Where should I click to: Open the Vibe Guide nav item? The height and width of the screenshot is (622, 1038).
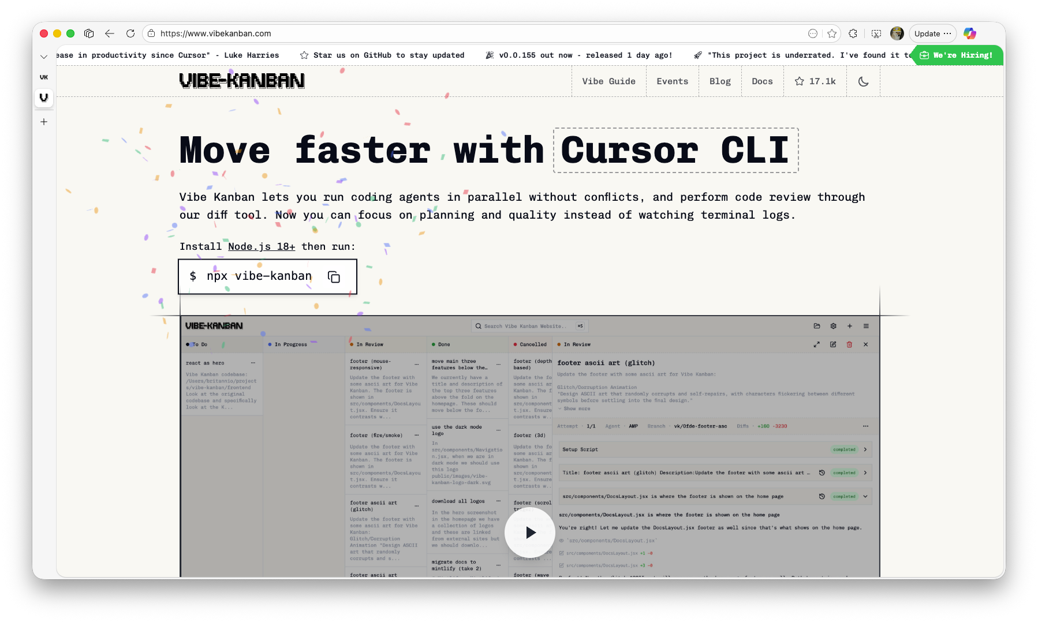(608, 81)
